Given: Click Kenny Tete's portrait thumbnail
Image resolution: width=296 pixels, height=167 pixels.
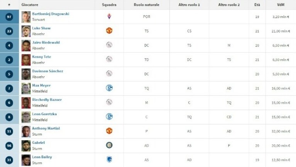Looking at the screenshot, I should pyautogui.click(x=26, y=60).
